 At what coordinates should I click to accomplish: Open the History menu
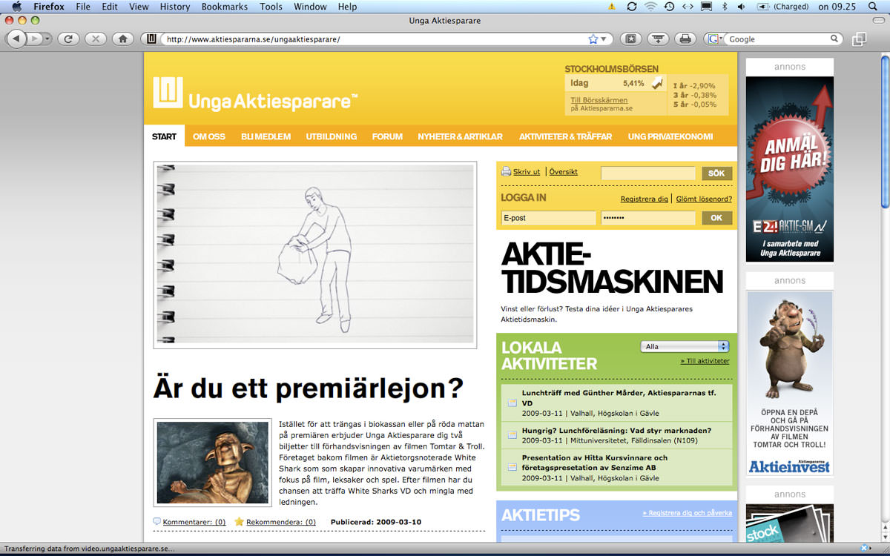click(175, 7)
